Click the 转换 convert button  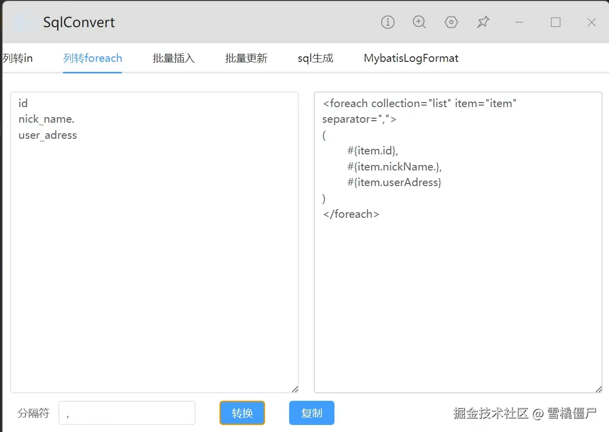pos(242,413)
